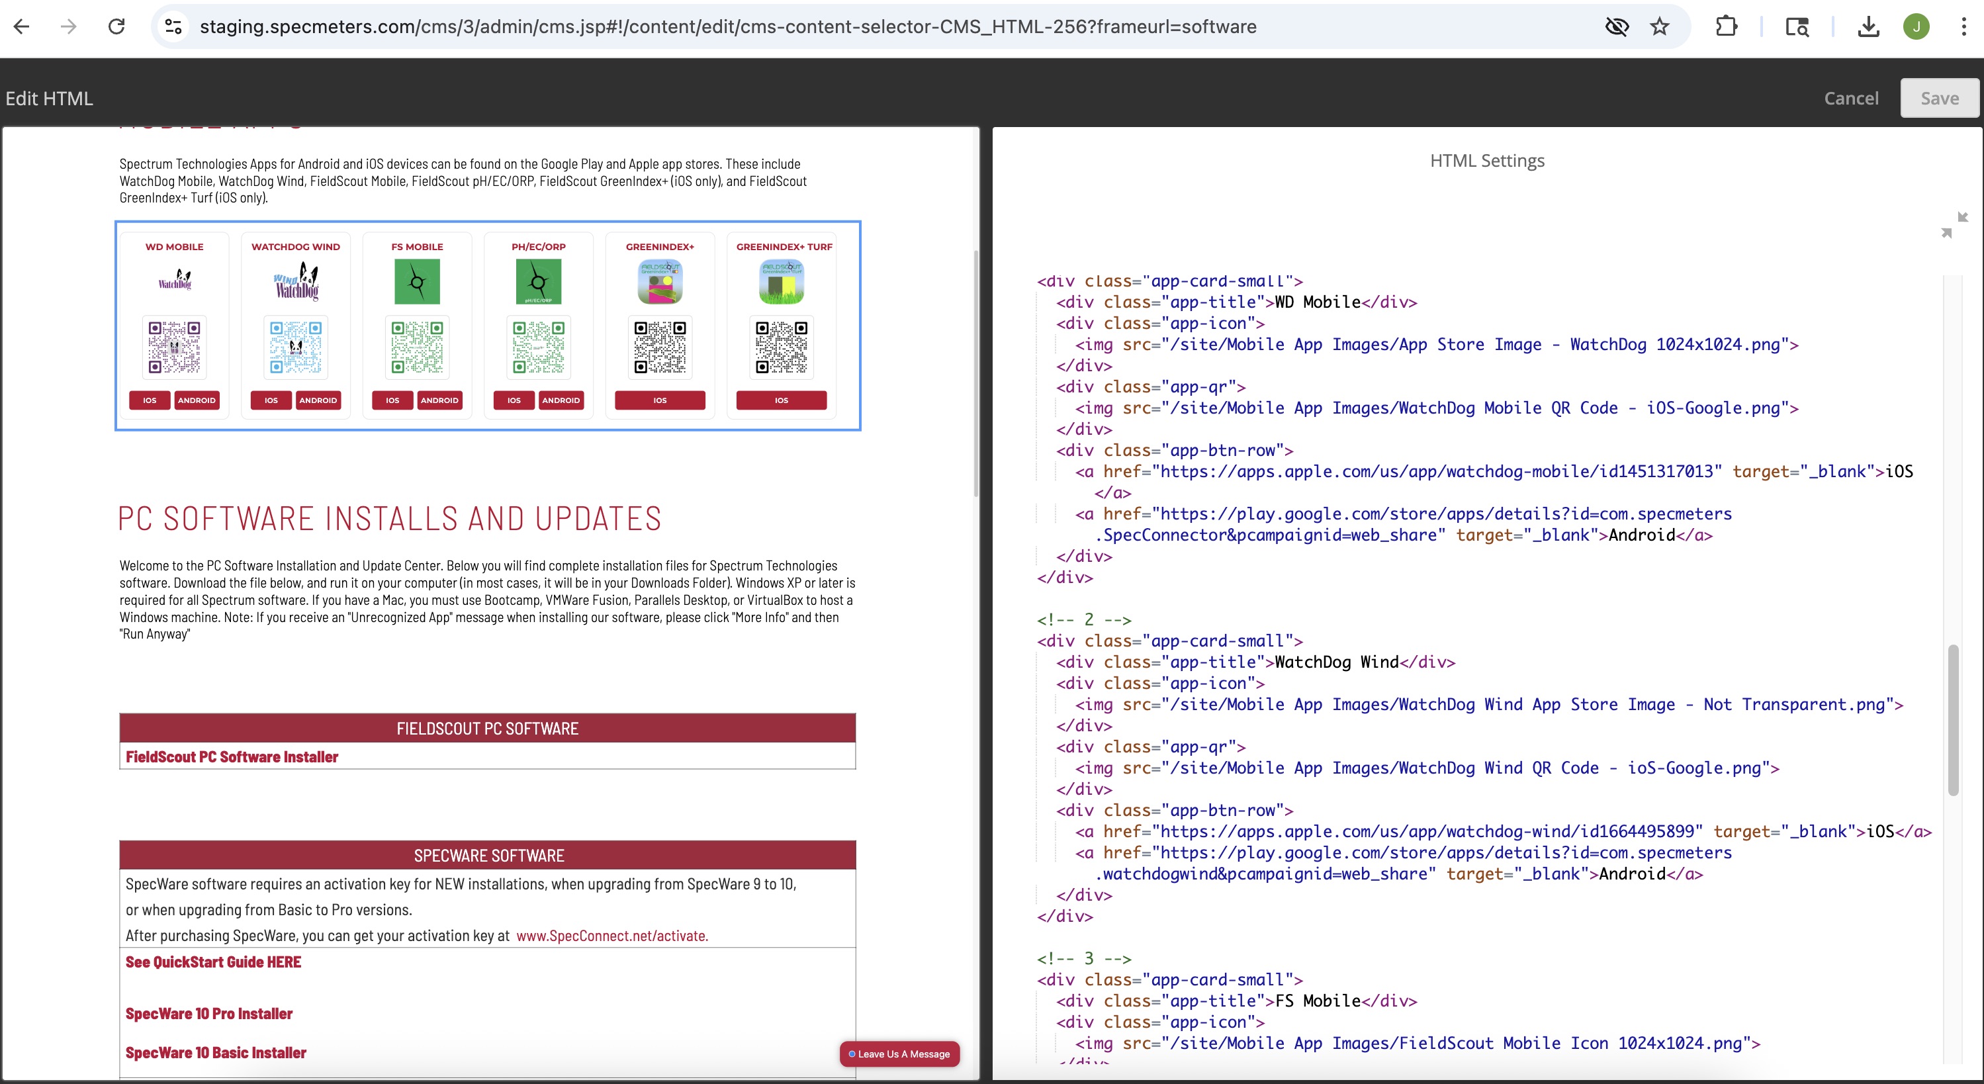1984x1084 pixels.
Task: Collapse the code editor fullscreen toggle icon
Action: tap(1954, 224)
